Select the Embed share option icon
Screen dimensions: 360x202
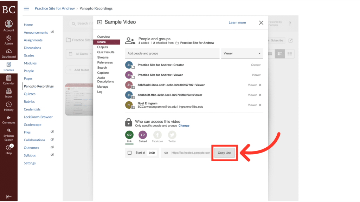(143, 135)
